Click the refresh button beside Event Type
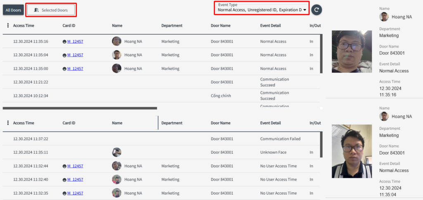This screenshot has width=423, height=200. [316, 10]
